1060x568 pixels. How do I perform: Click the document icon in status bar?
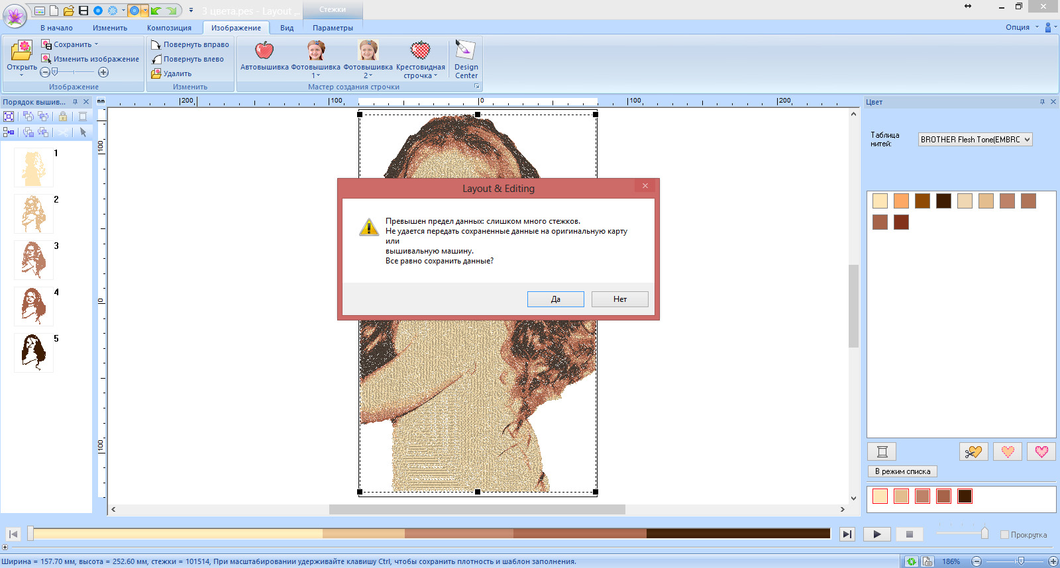927,561
